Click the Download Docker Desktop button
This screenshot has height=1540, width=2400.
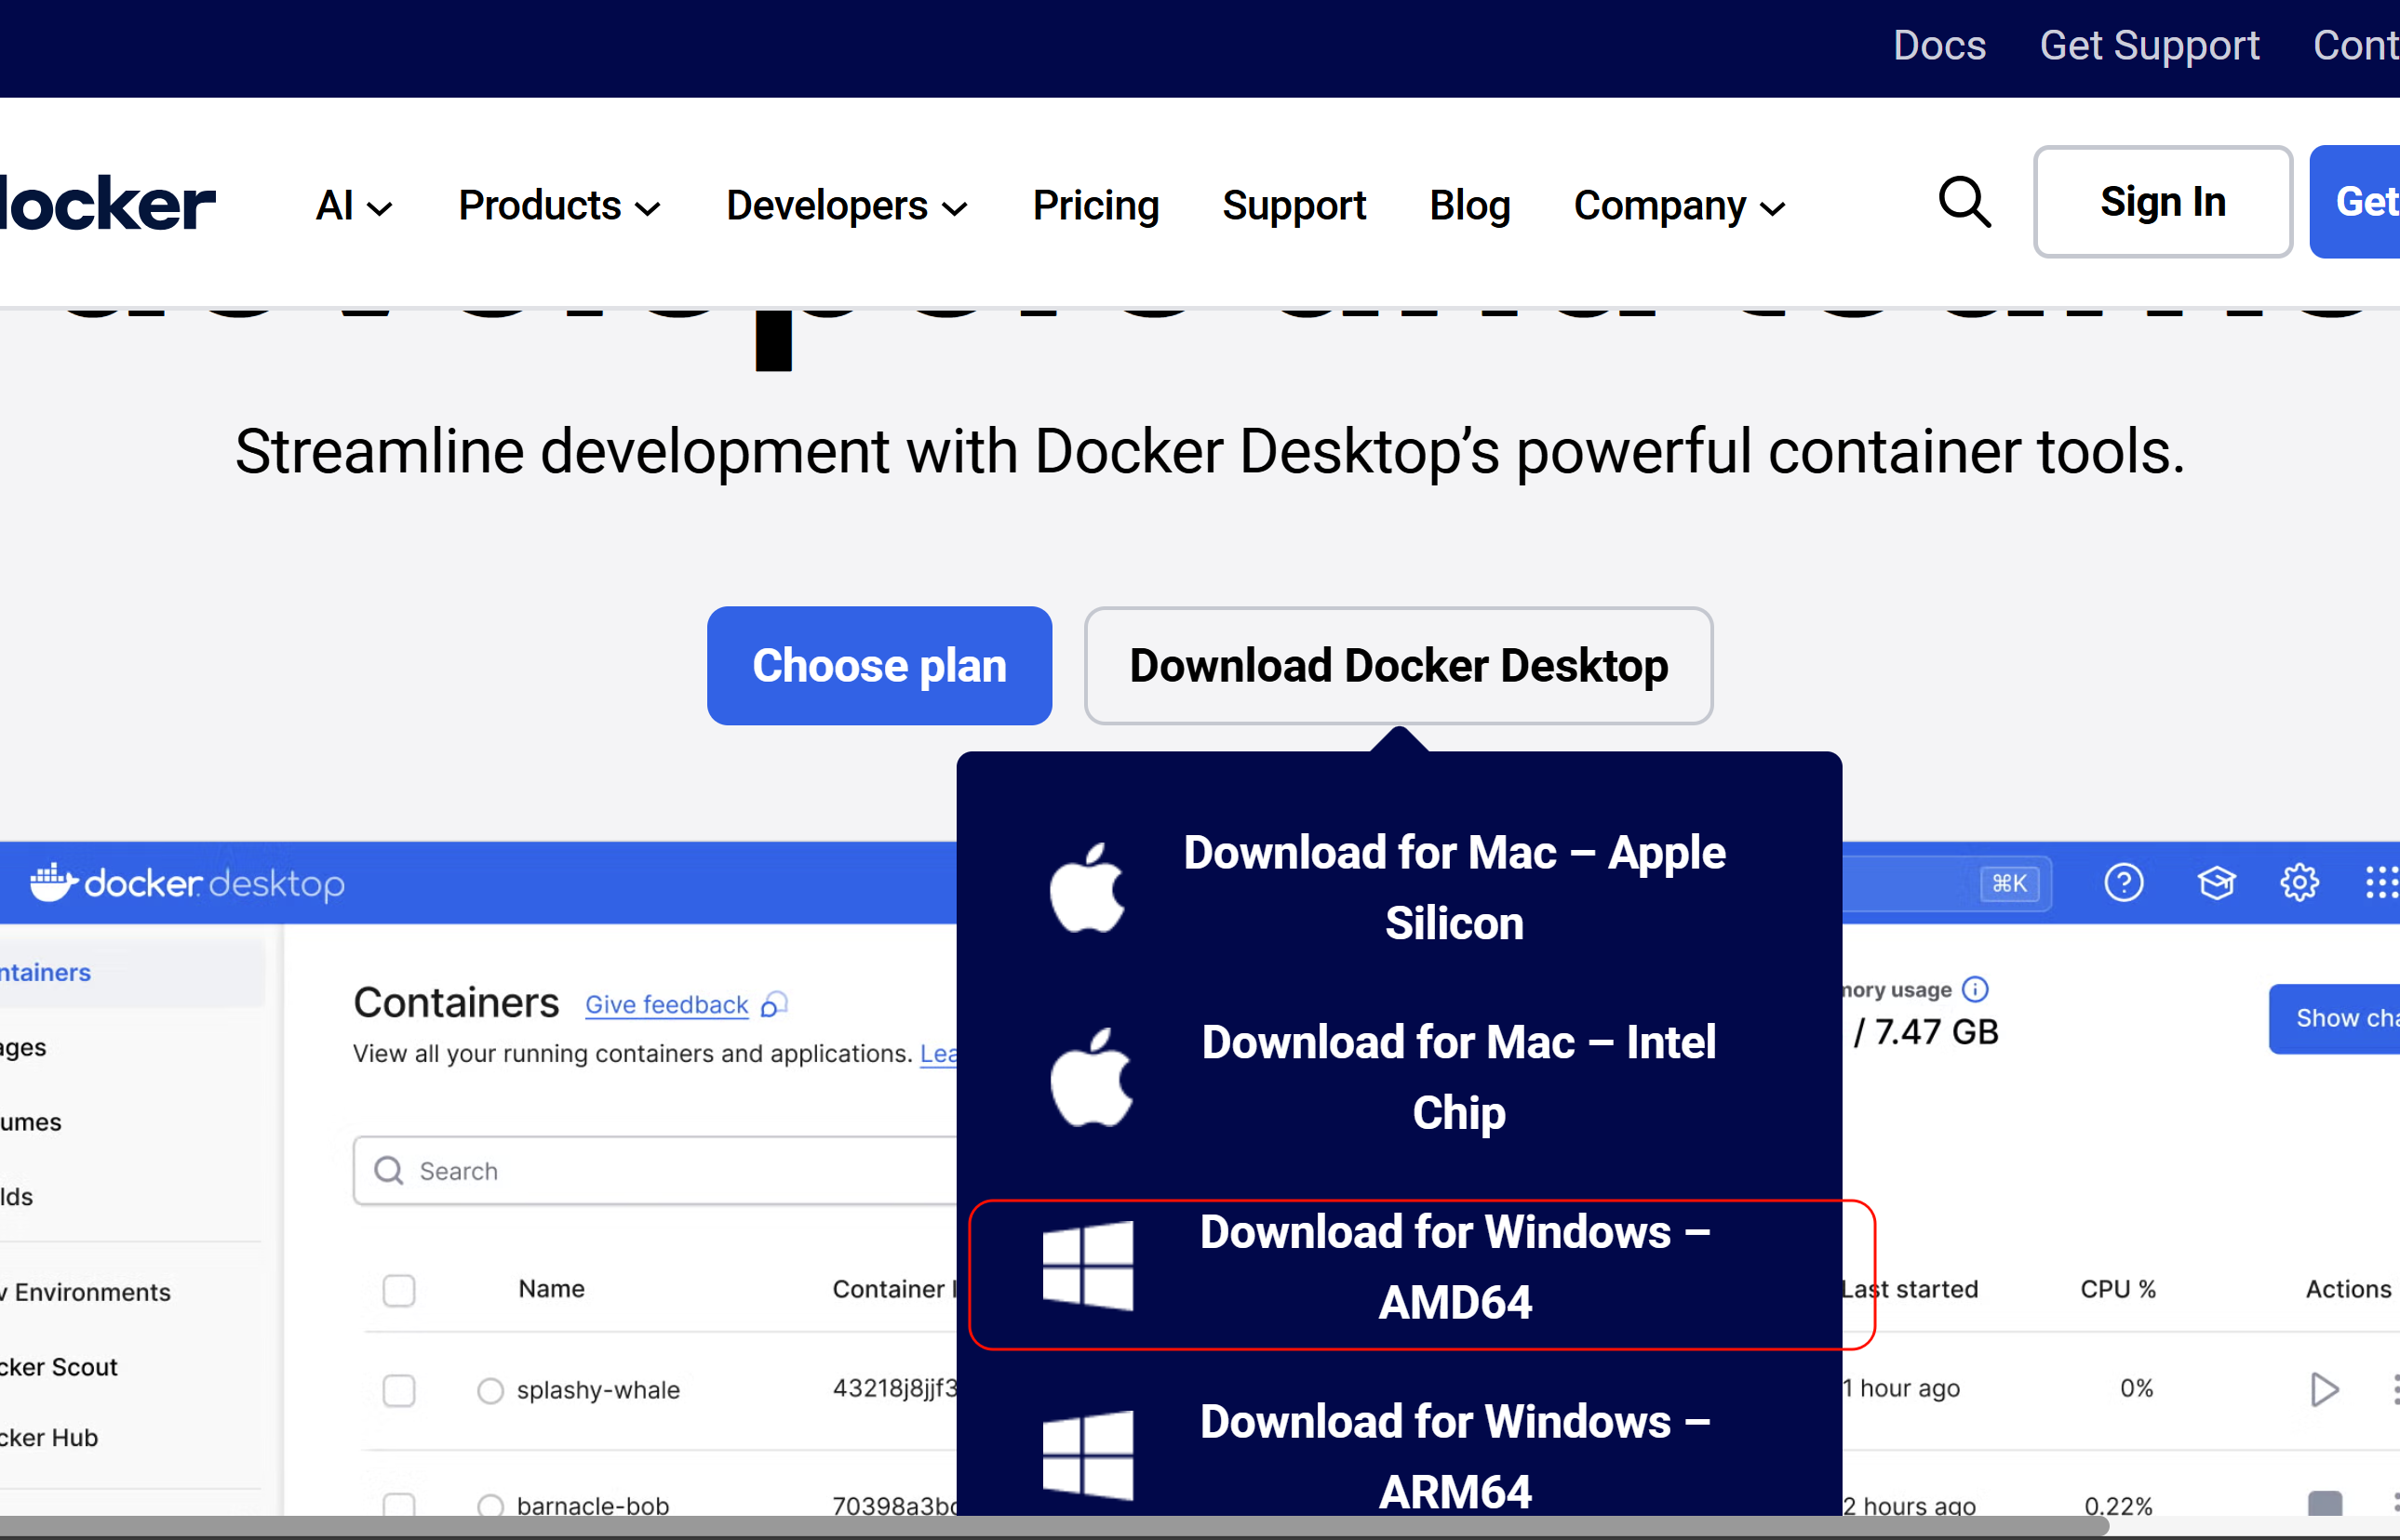click(x=1399, y=665)
